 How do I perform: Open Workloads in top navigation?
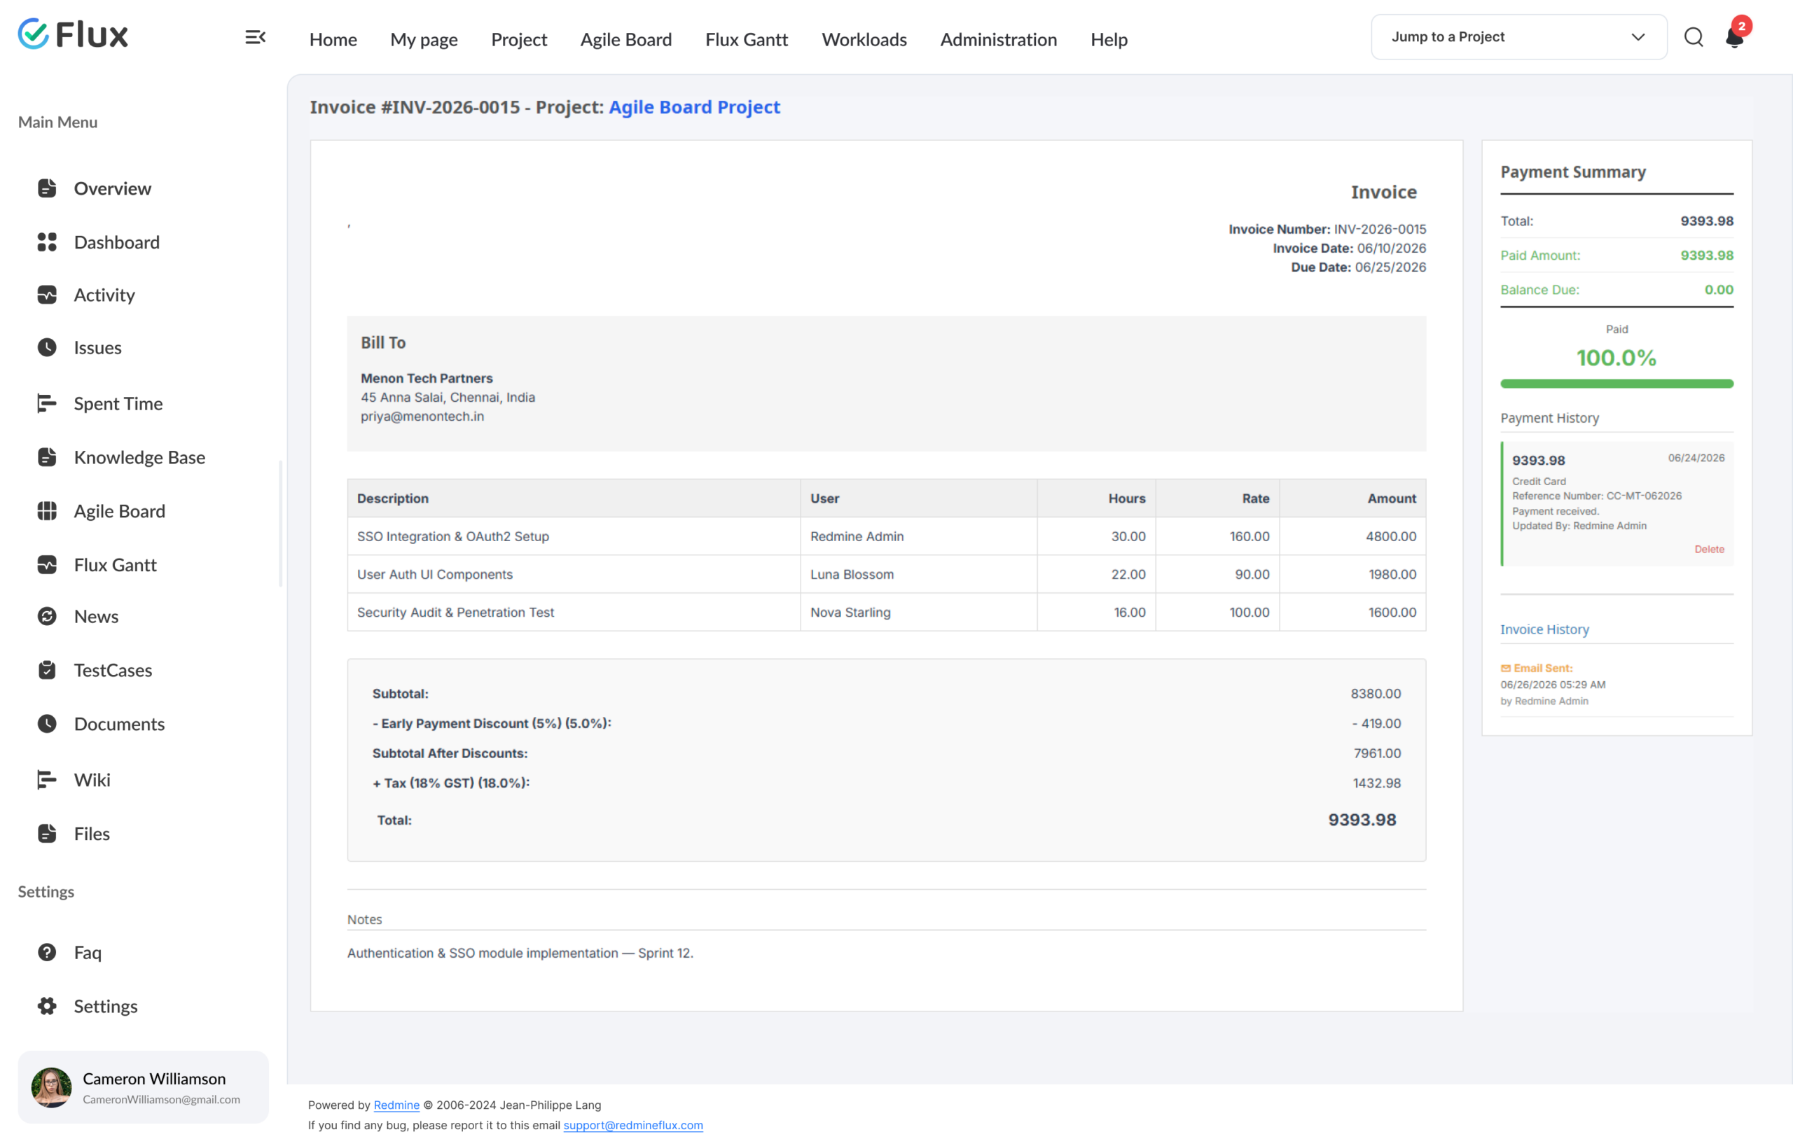[x=864, y=39]
